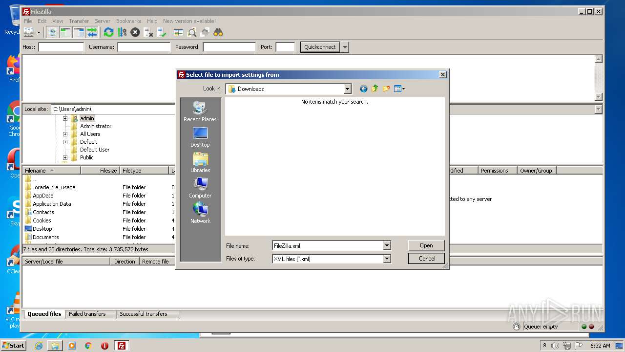This screenshot has height=352, width=625.
Task: Select Computer in dialog sidebar
Action: click(x=200, y=188)
